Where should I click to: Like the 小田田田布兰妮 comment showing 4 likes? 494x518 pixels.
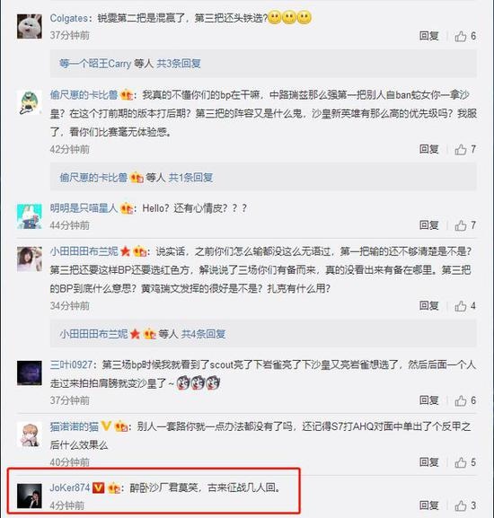pos(465,306)
